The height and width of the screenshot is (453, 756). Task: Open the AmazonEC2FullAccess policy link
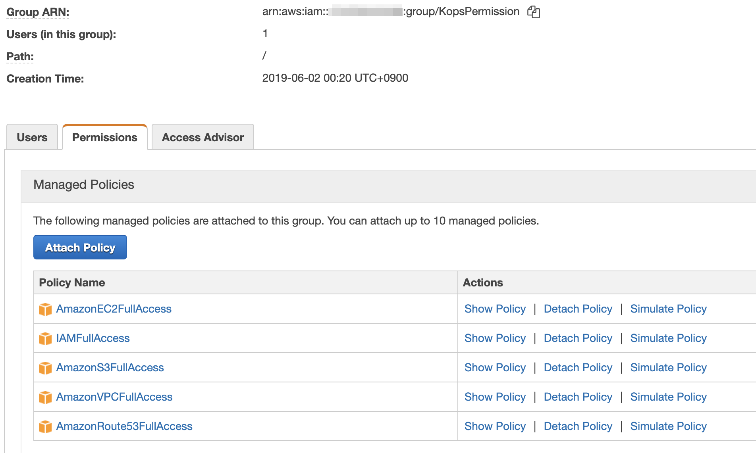[x=114, y=309]
